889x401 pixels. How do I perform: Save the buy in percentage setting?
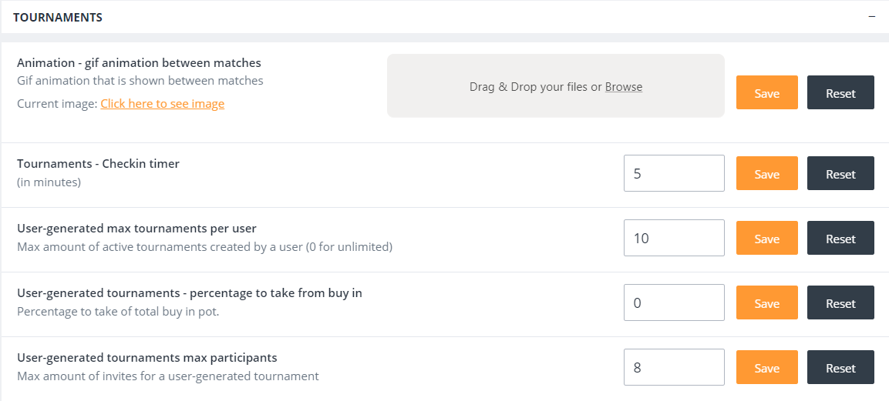(x=766, y=302)
